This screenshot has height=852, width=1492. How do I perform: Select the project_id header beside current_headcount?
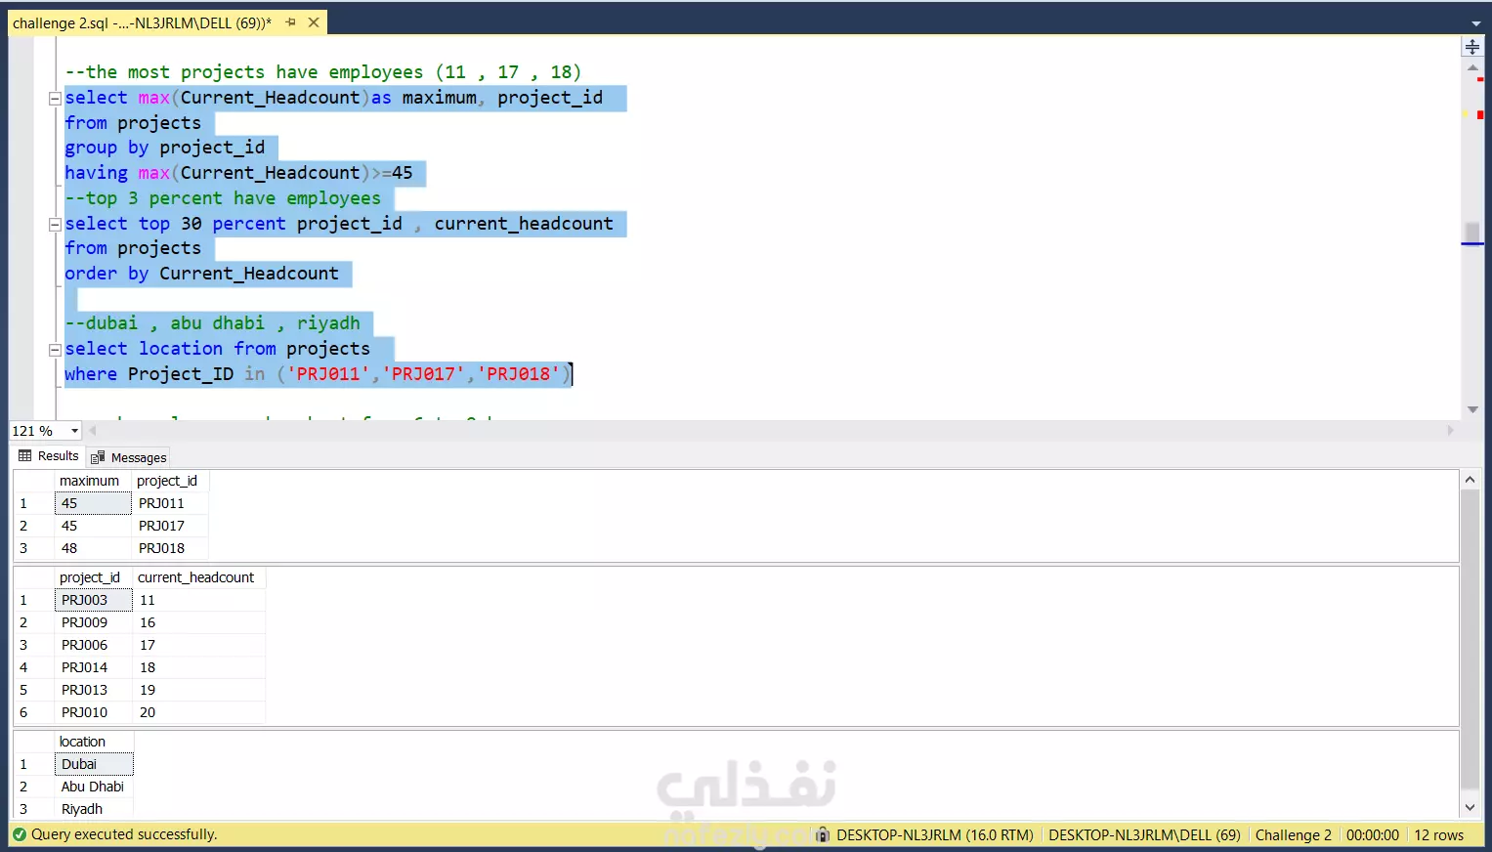(93, 577)
